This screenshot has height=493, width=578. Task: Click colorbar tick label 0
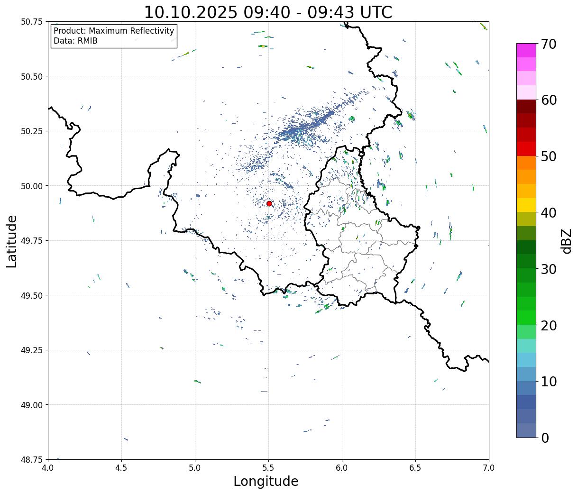pyautogui.click(x=545, y=438)
